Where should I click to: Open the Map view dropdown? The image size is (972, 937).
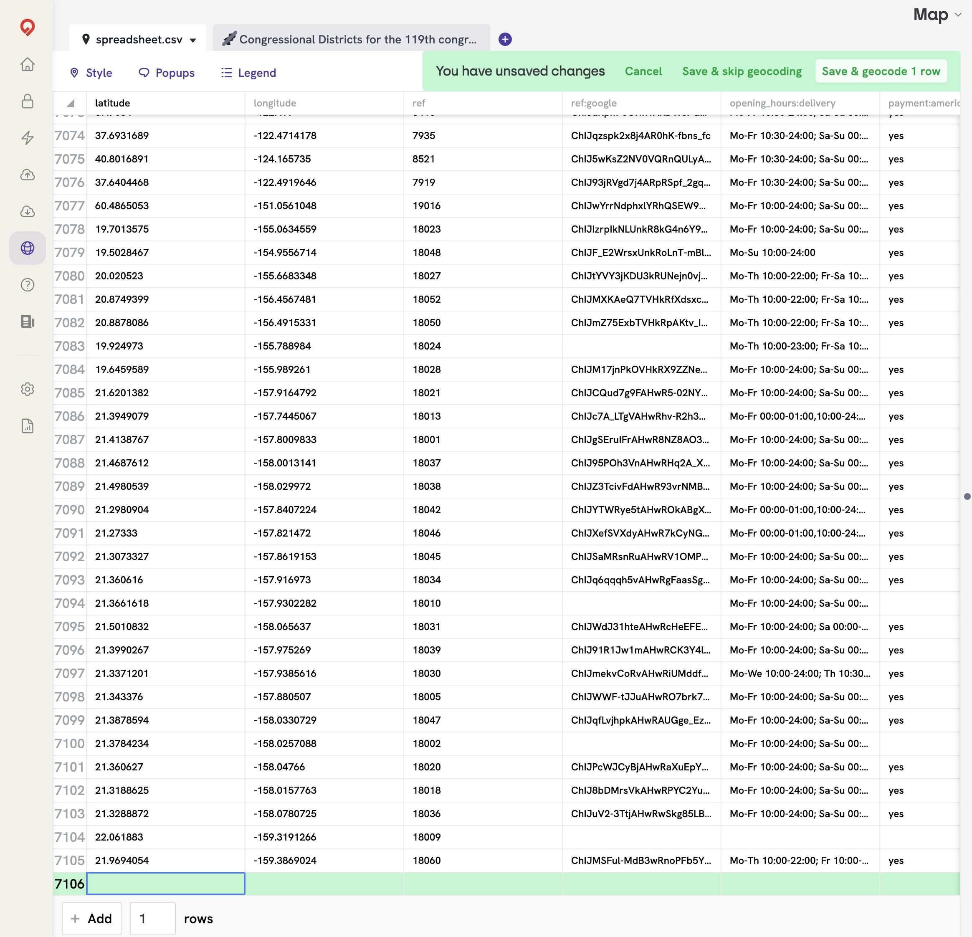click(x=937, y=14)
